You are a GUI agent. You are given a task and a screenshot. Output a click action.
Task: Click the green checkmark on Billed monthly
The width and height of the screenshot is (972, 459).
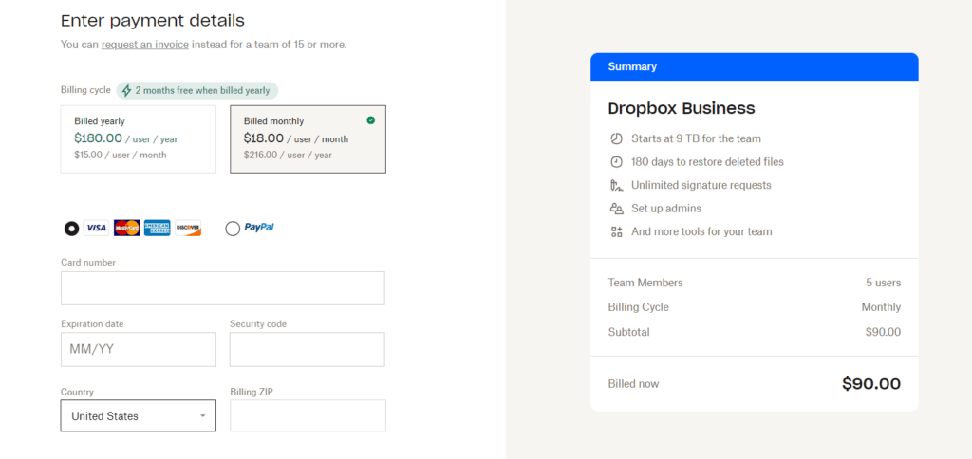pyautogui.click(x=371, y=120)
